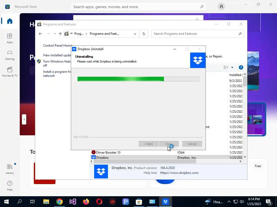Click the Microsoft Store search magnifier
The height and width of the screenshot is (207, 277).
(x=202, y=7)
